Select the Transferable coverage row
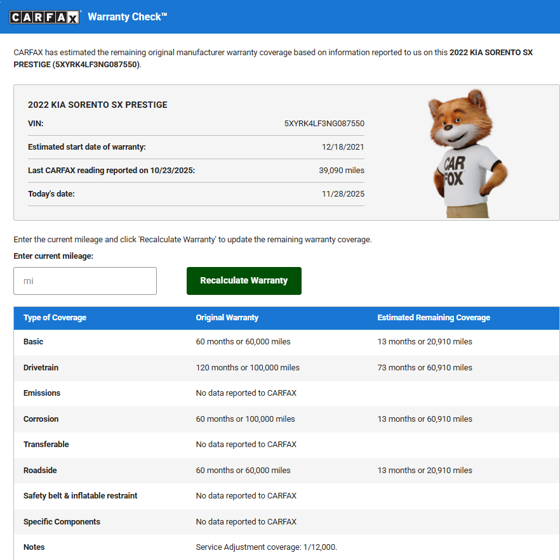Viewport: 560px width, 560px height. [286, 445]
